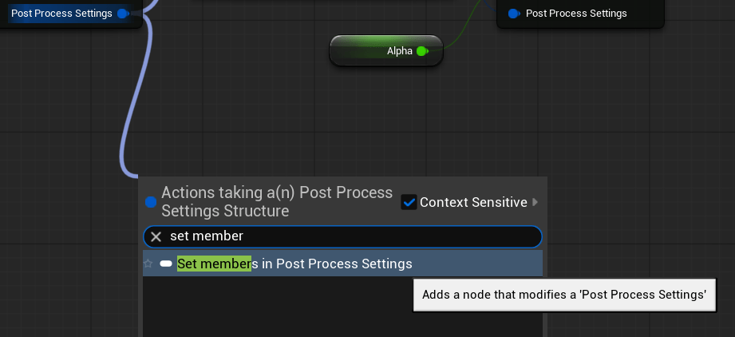
Task: Favorite the Set members action with the star
Action: [148, 264]
